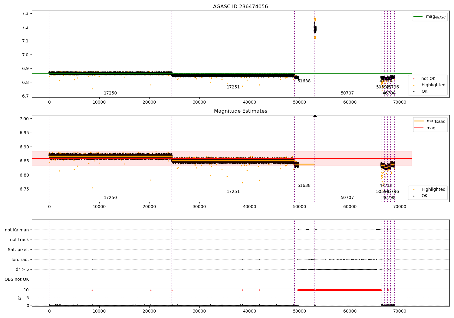Image resolution: width=454 pixels, height=318 pixels.
Task: Click the "not Kalman" row label
Action: (x=17, y=230)
